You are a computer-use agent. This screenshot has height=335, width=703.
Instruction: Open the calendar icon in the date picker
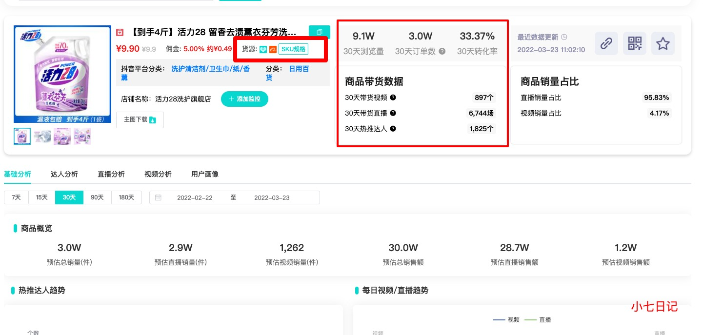158,197
